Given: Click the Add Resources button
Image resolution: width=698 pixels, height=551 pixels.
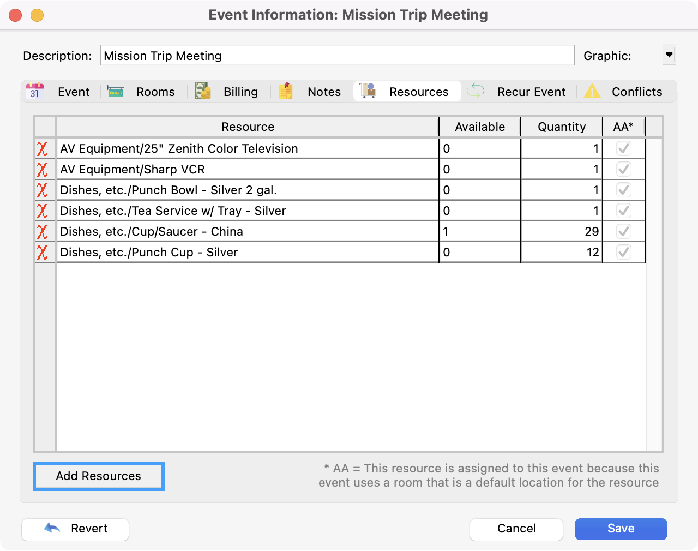Looking at the screenshot, I should 99,476.
